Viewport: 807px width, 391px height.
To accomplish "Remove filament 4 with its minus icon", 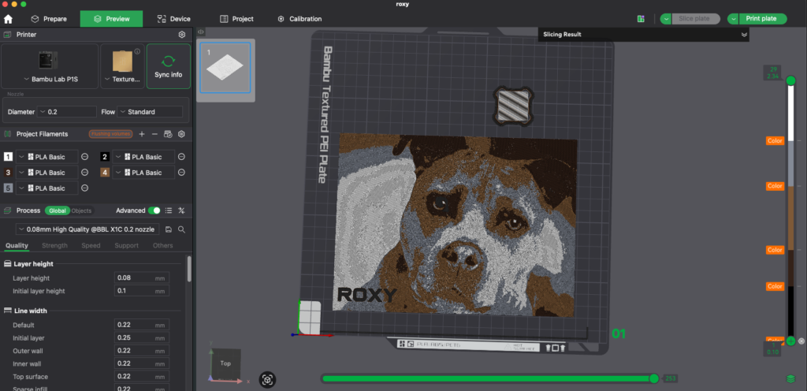I will (181, 173).
